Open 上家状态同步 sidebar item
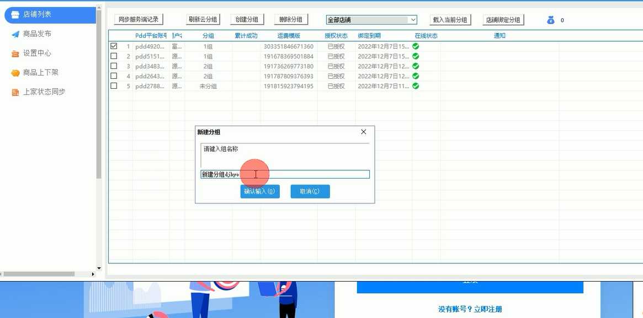Screen dimensions: 643x318 click(44, 92)
